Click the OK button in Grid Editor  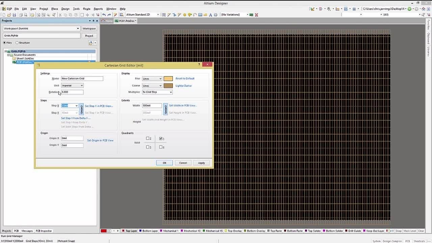(164, 163)
